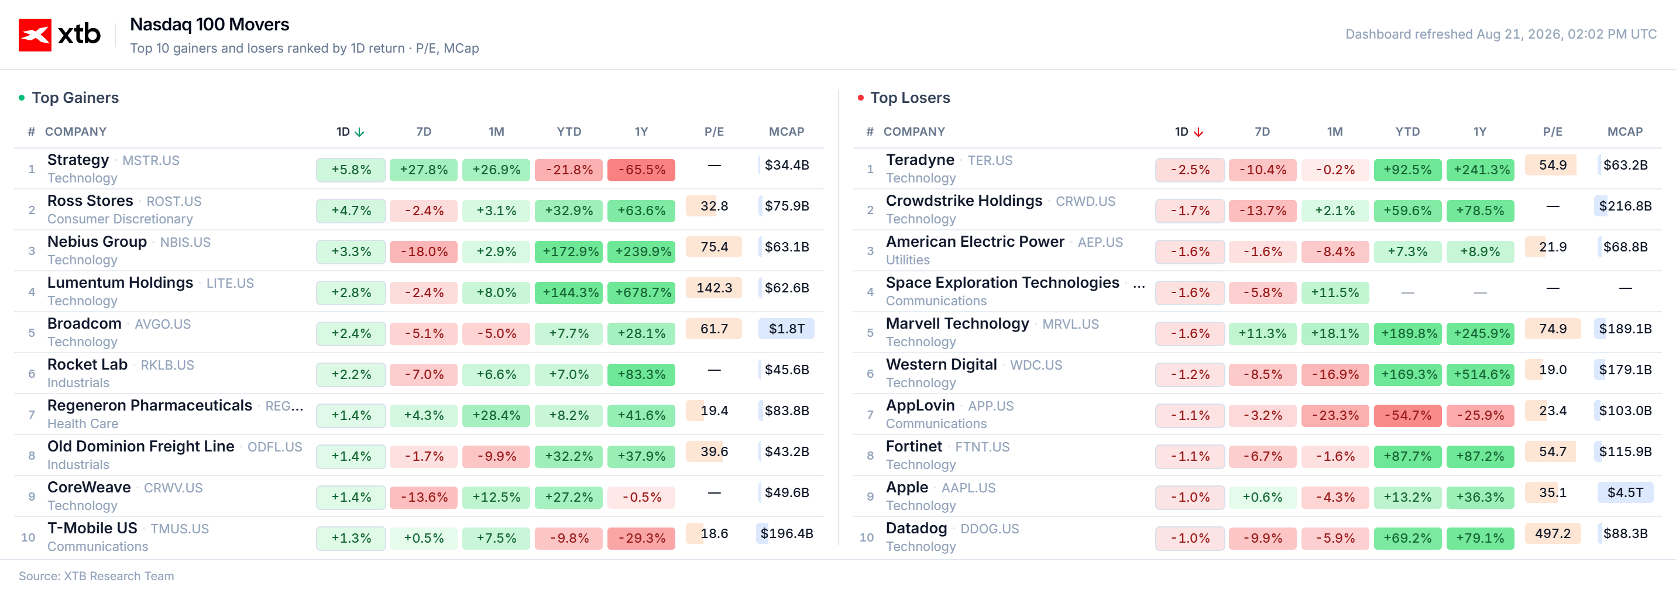Click 1M column header in Top Gainers
Image resolution: width=1676 pixels, height=593 pixels.
[496, 132]
